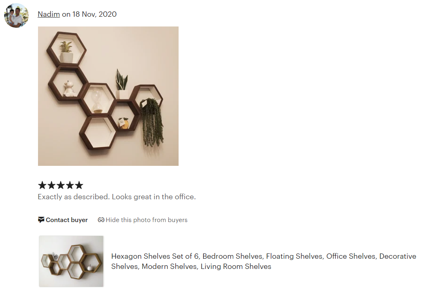Hide this photo from buyers
Image resolution: width=434 pixels, height=295 pixels.
146,220
